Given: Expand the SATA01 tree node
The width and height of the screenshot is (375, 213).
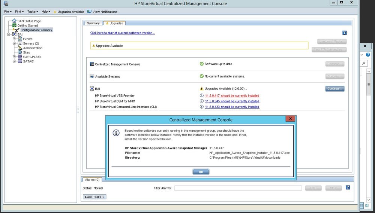Looking at the screenshot, I should coord(14,61).
